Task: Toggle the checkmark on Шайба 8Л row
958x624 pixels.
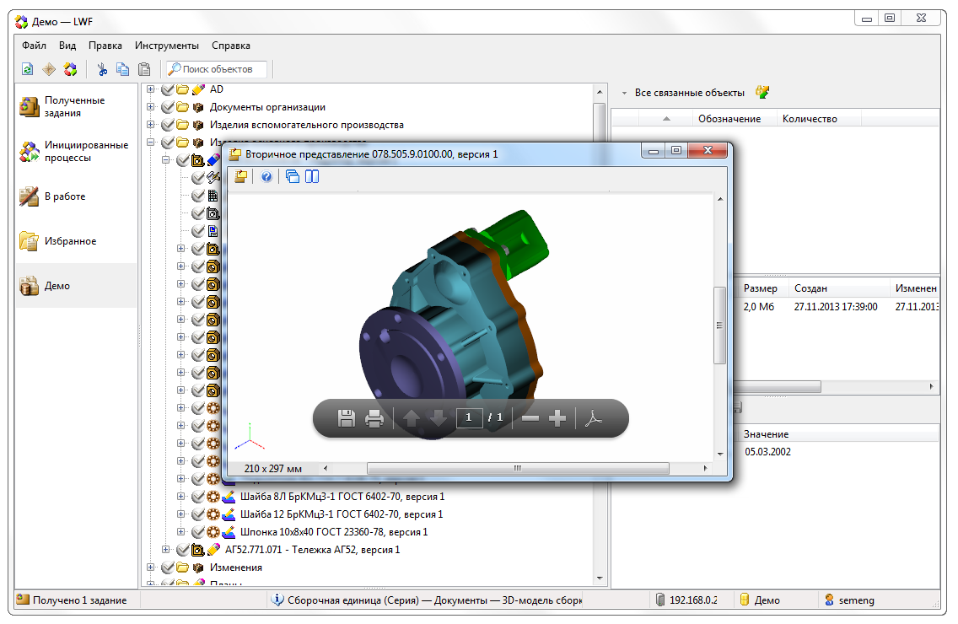Action: [198, 497]
